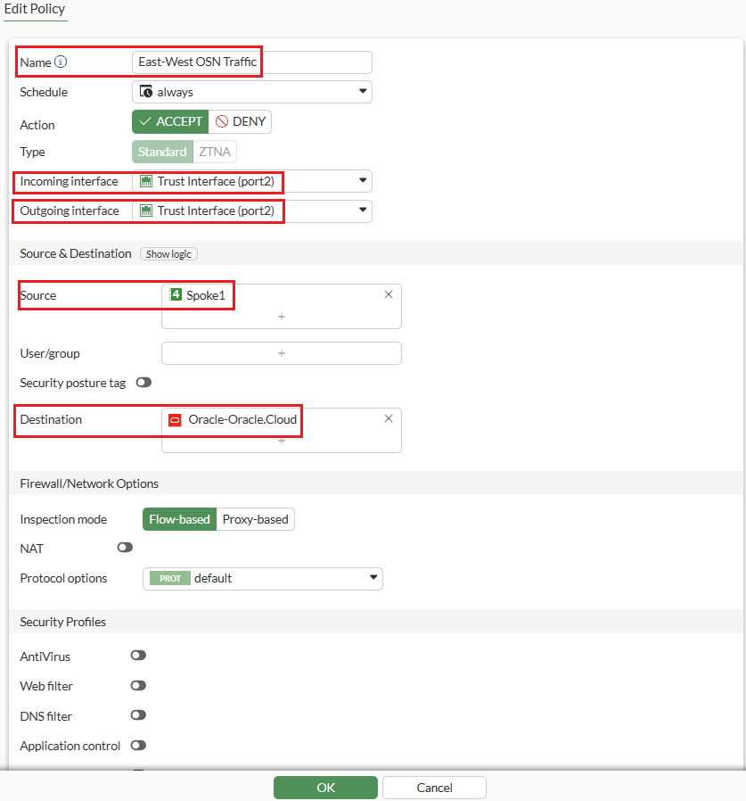Enable the DNS filter switch
This screenshot has height=801, width=746.
click(138, 714)
